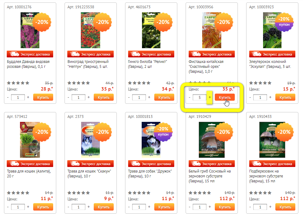Viewport: 303px width, 217px height.
Task: Increase quantity of Фисташка китайская with plus
Action: click(210, 97)
